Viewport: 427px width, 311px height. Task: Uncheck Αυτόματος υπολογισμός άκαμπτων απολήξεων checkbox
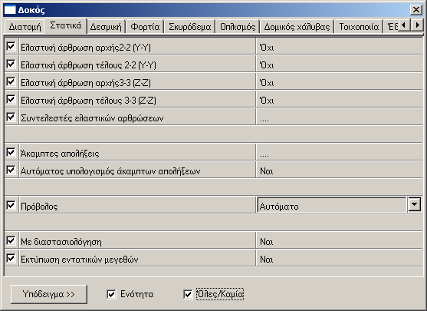tap(11, 170)
